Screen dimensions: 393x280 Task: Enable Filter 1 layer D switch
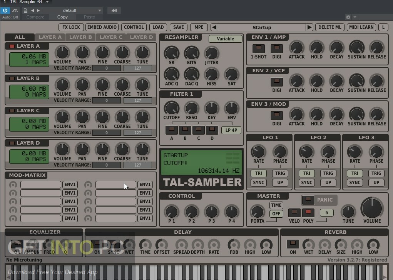(x=212, y=130)
